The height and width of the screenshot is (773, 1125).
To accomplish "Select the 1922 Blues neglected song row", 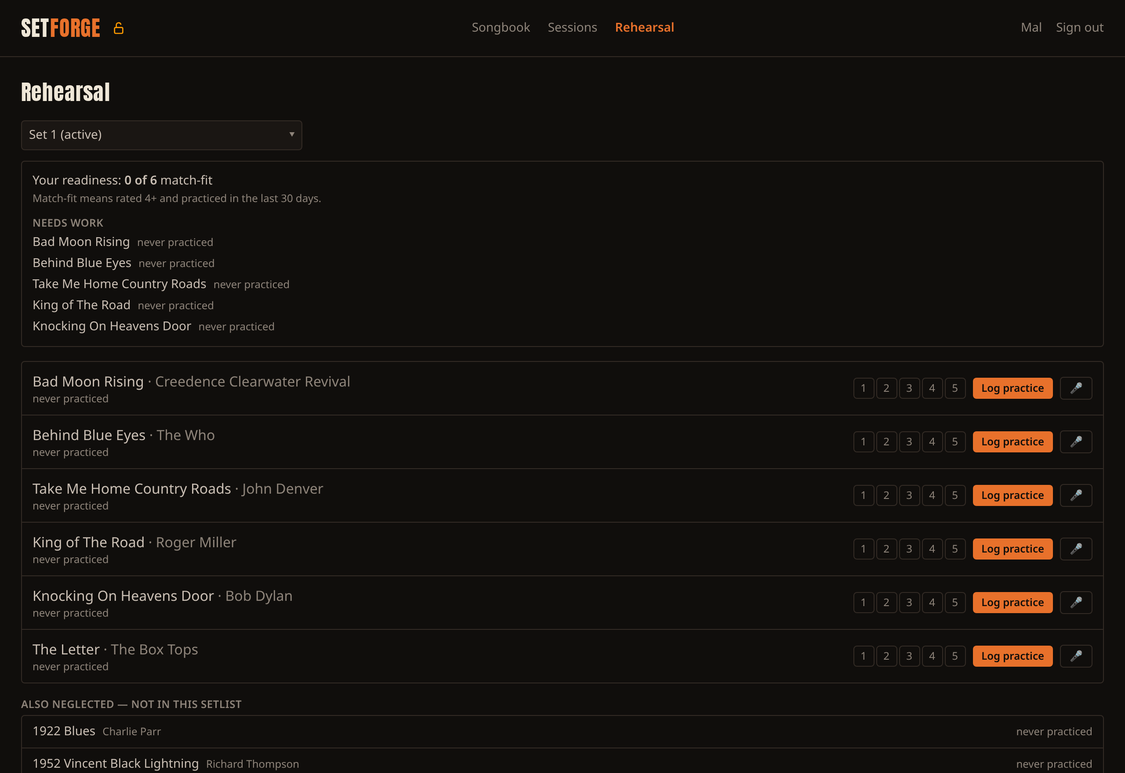I will click(562, 731).
